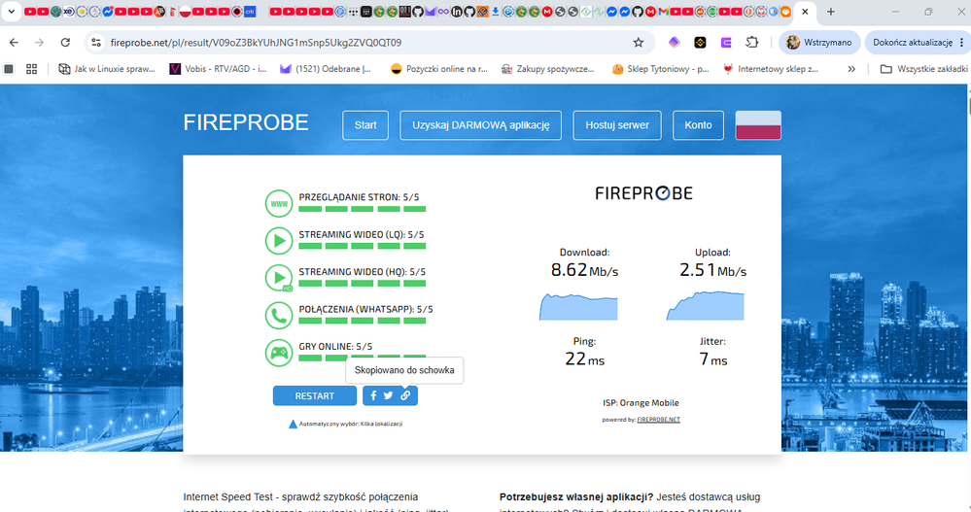Expand hidden bookmarks overflow chevron

(851, 69)
